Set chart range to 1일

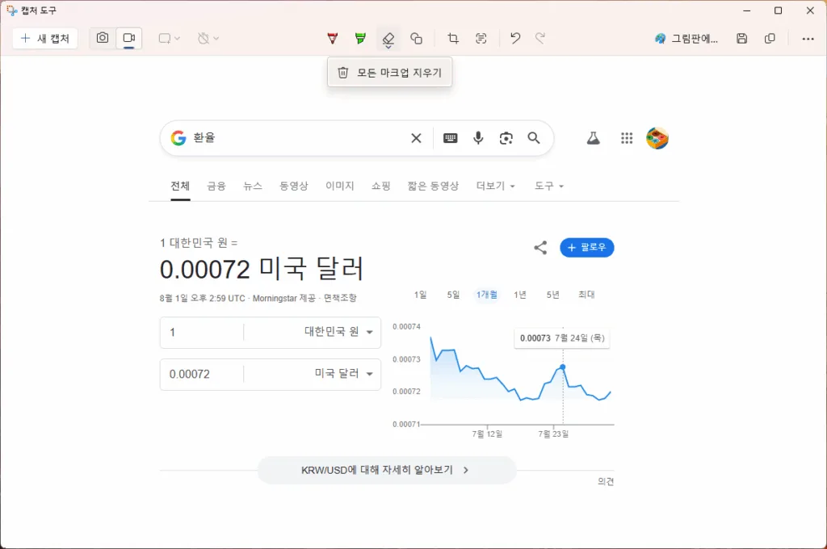pyautogui.click(x=420, y=295)
